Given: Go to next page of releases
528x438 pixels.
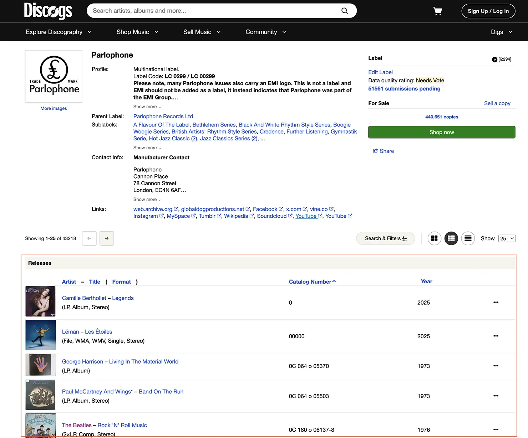Looking at the screenshot, I should coord(107,238).
